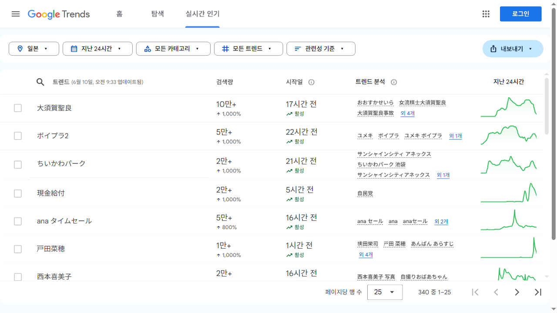The image size is (557, 313).
Task: Click the related query 自民党
Action: click(365, 193)
